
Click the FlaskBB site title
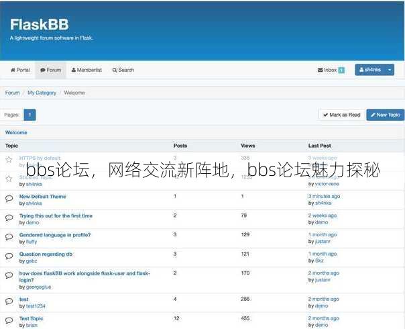(x=40, y=25)
